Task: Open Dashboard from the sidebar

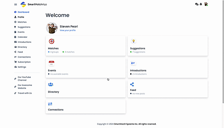Action: tap(24, 12)
